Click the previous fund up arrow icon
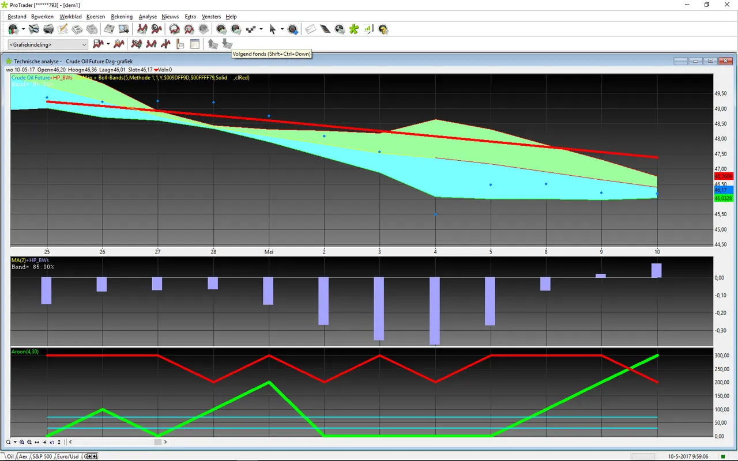The image size is (738, 461). tap(212, 44)
